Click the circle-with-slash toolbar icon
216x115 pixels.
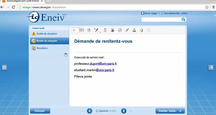[120, 30]
